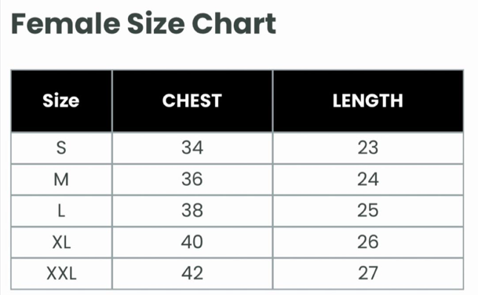Click length value 25
Image resolution: width=478 pixels, height=295 pixels.
coord(368,210)
